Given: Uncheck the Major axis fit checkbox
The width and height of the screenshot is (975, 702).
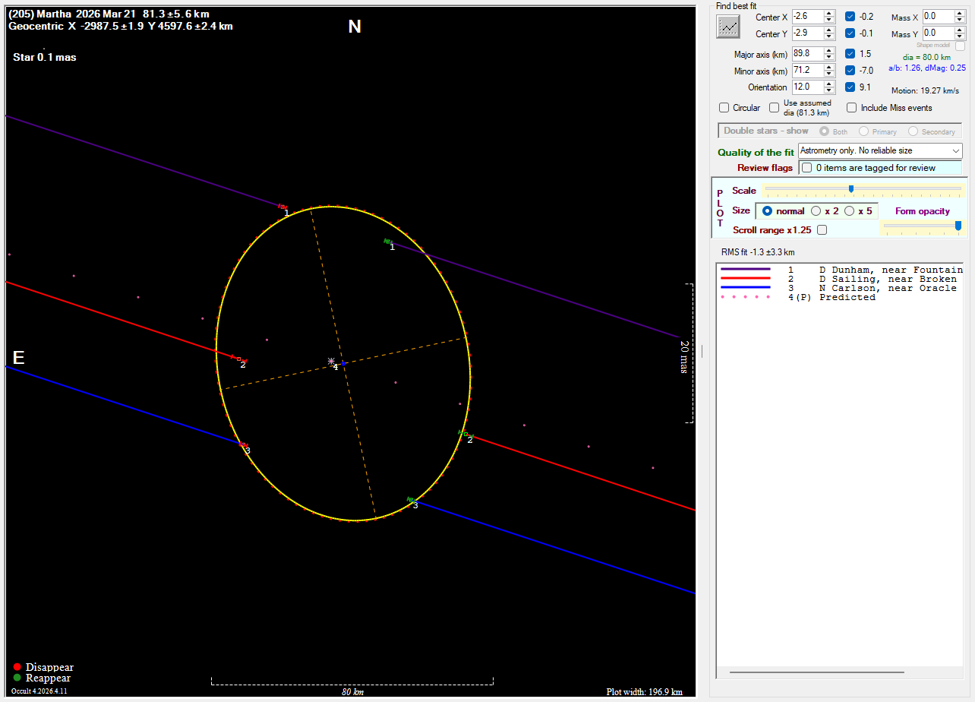Looking at the screenshot, I should [850, 54].
